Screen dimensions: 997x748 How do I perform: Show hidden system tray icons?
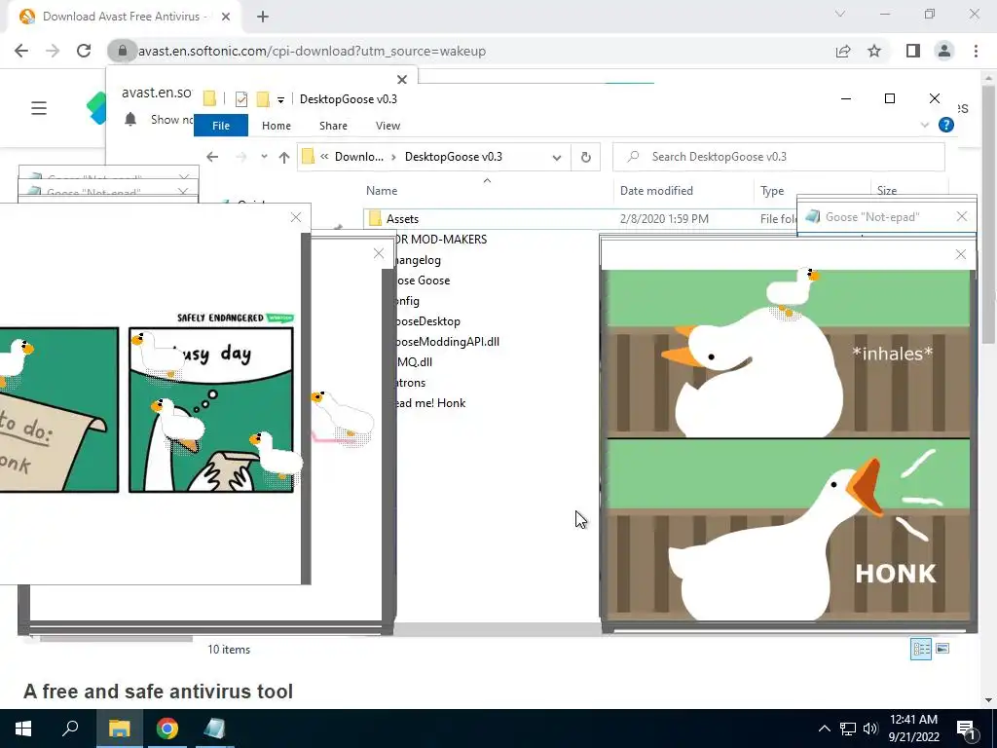(x=824, y=729)
